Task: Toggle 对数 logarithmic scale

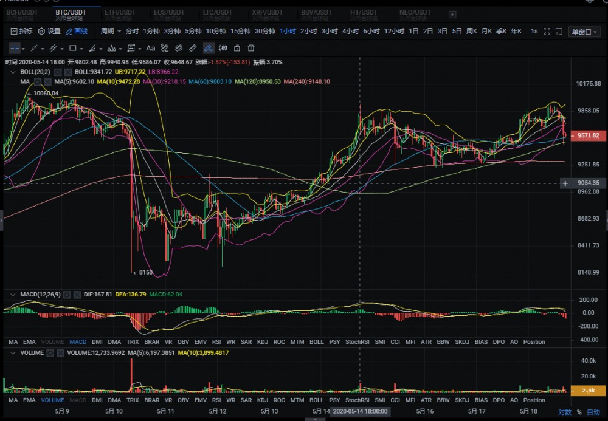Action: click(565, 412)
